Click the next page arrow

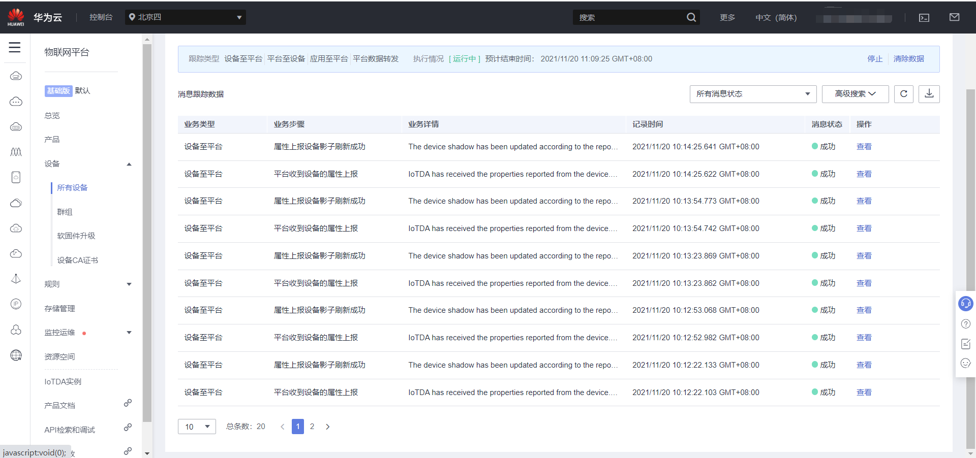[328, 427]
